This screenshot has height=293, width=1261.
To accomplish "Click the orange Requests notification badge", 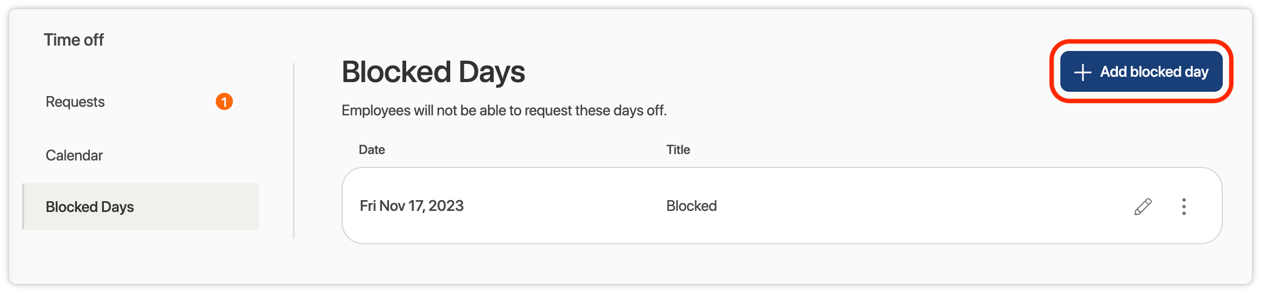I will click(x=224, y=101).
